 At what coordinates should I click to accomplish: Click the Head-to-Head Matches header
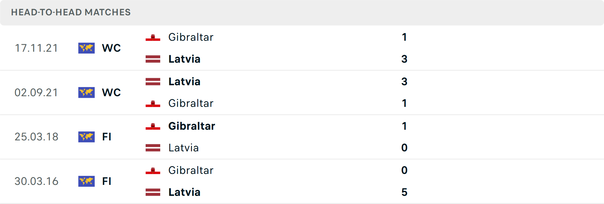[71, 12]
